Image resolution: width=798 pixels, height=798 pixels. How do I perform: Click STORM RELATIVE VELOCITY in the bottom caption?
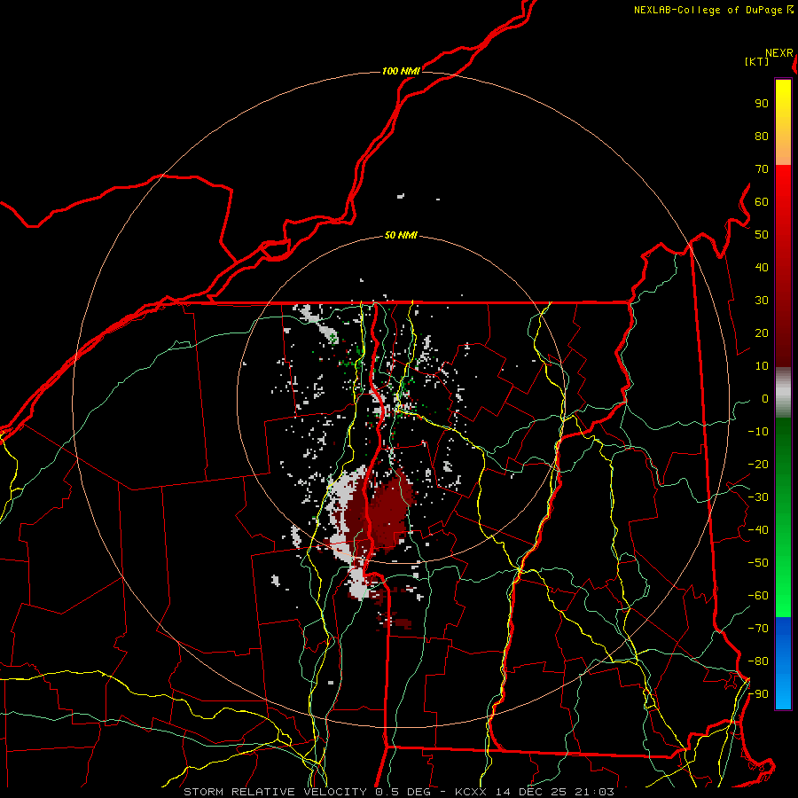pyautogui.click(x=275, y=792)
